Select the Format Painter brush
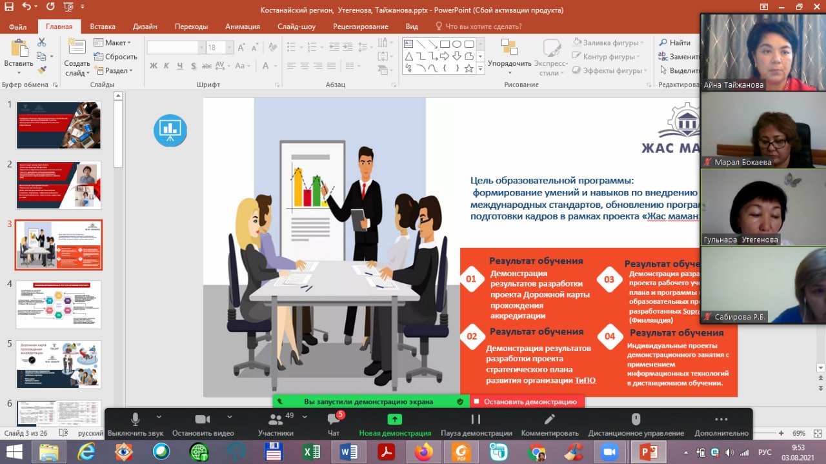 pyautogui.click(x=42, y=70)
